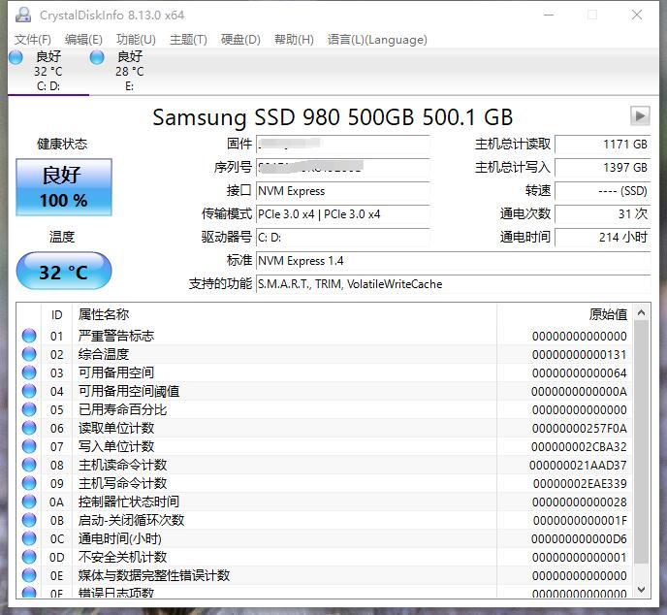Click status icon of row 0D 不安全关机计数
667x615 pixels.
(29, 557)
